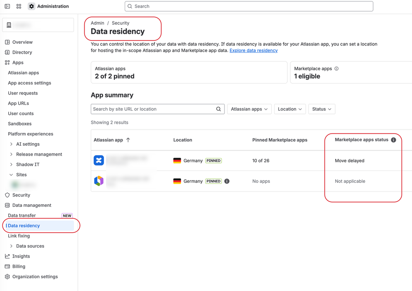Click the No apps cell text
The width and height of the screenshot is (412, 291).
[x=261, y=181]
